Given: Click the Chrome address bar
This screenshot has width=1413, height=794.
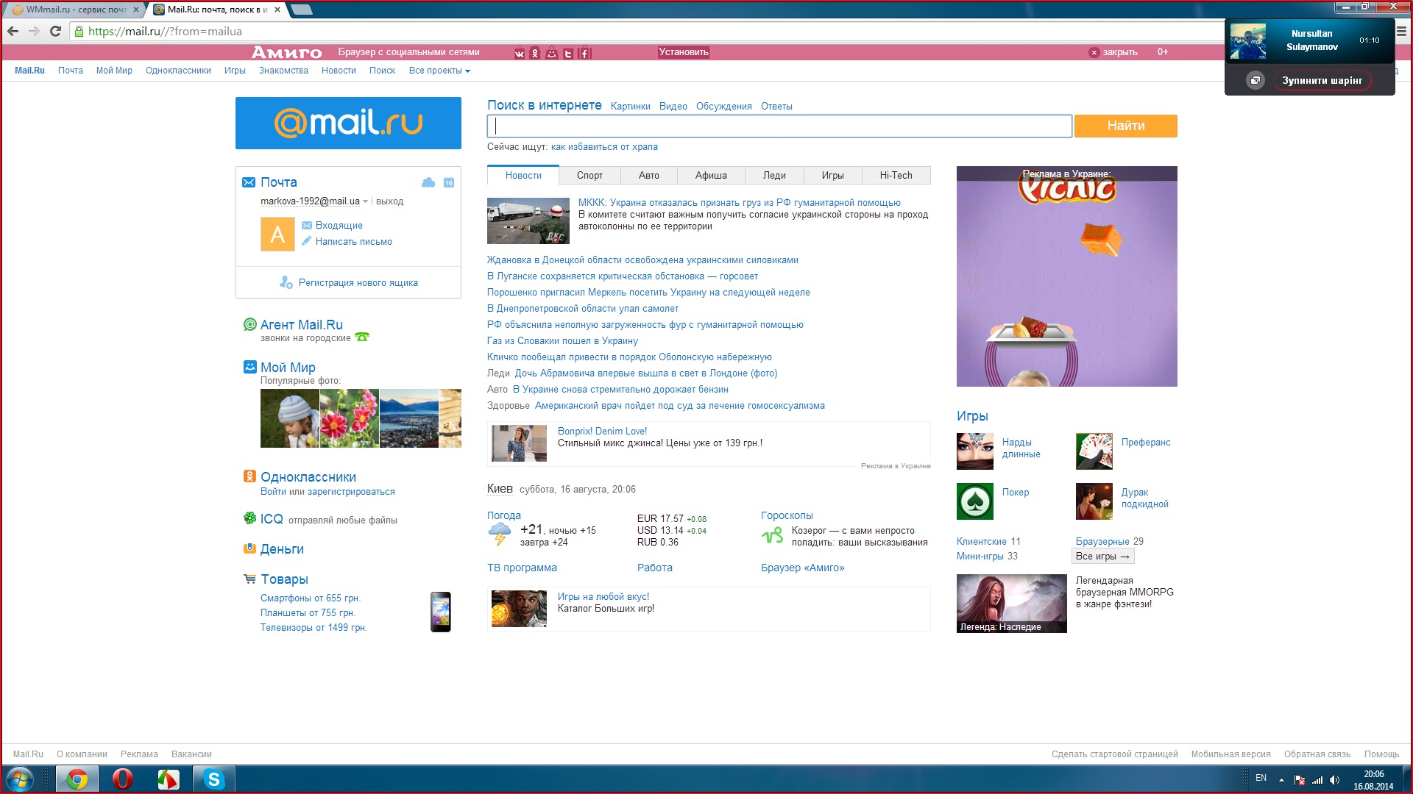Looking at the screenshot, I should 648,31.
